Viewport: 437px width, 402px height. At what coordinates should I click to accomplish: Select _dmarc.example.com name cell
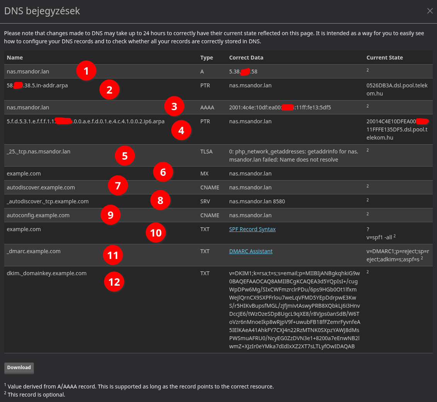[x=34, y=251]
